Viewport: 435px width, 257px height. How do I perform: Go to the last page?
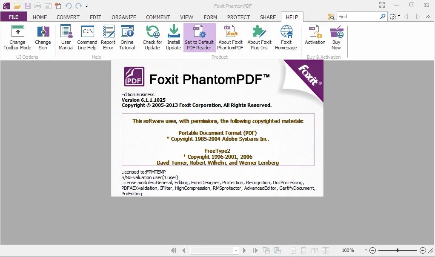click(x=255, y=251)
